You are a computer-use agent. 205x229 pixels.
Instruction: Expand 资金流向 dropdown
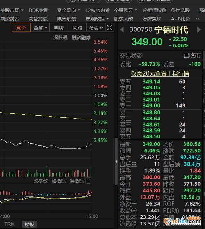point(69,10)
